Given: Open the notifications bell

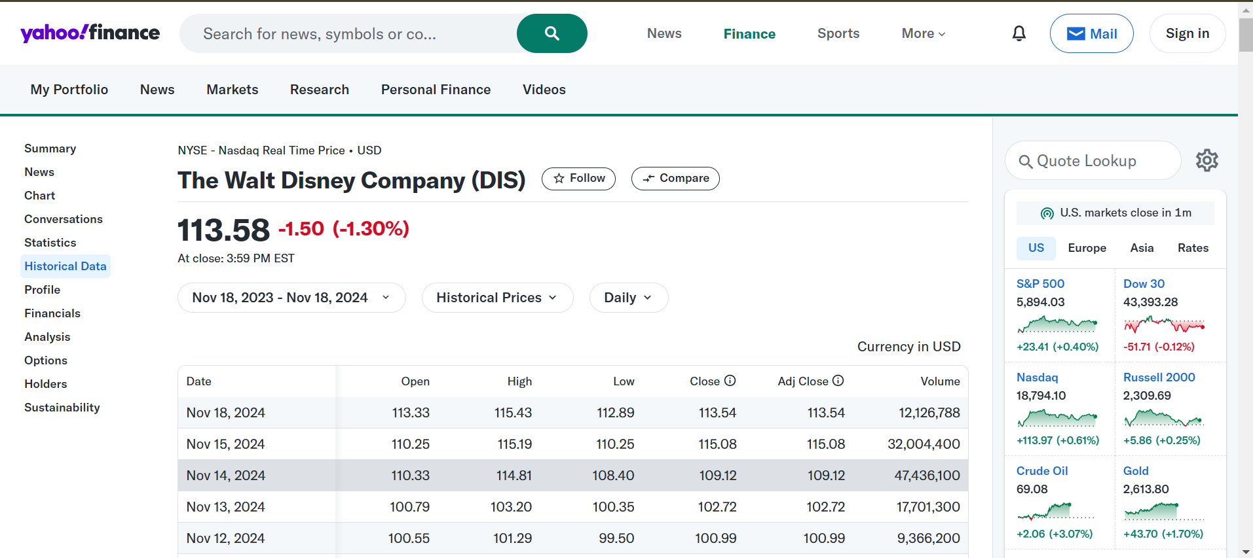Looking at the screenshot, I should (1019, 33).
